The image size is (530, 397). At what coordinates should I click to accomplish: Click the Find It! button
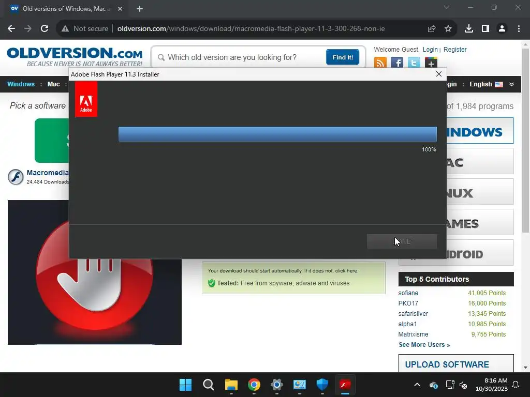343,57
